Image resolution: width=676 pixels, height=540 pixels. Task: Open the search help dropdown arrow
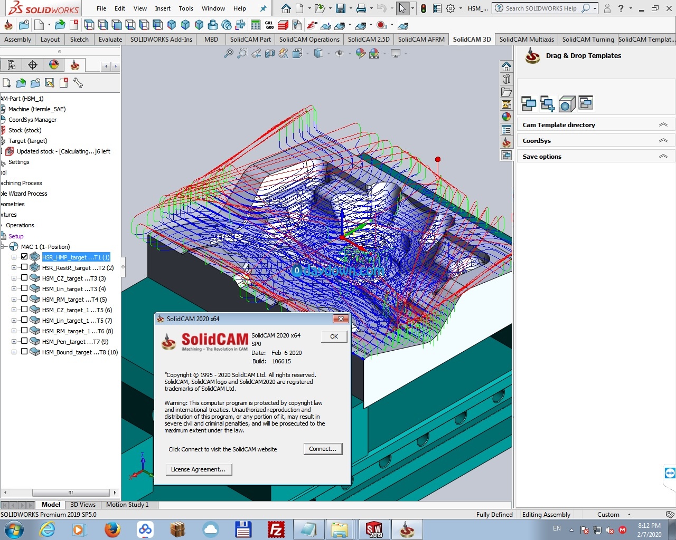point(595,8)
